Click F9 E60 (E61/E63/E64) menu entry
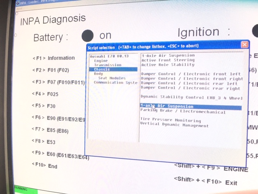The width and height of the screenshot is (258, 194). 60,155
